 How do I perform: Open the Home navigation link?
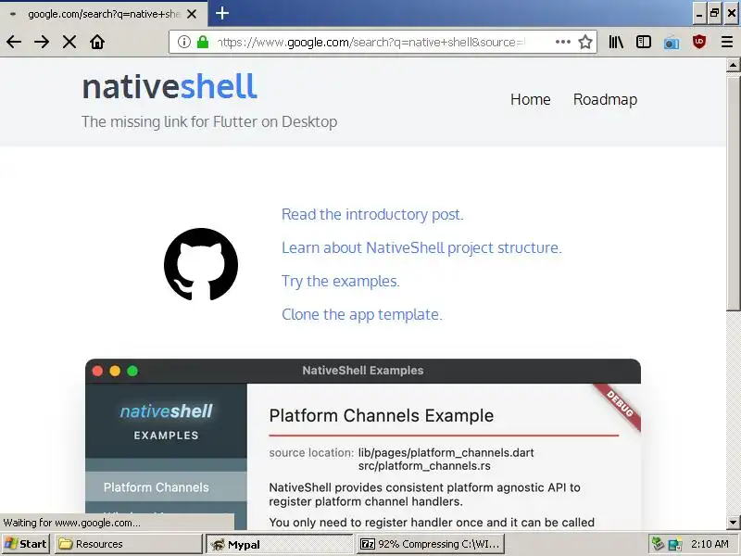[x=530, y=99]
